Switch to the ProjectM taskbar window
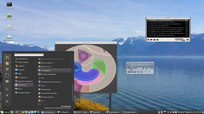 point(95,112)
